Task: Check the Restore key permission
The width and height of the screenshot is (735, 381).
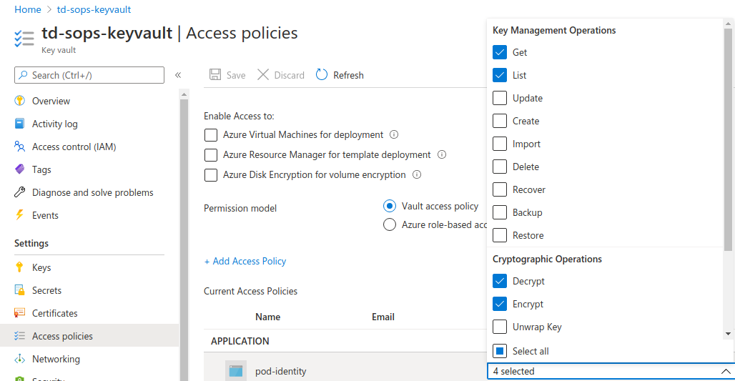Action: point(500,235)
